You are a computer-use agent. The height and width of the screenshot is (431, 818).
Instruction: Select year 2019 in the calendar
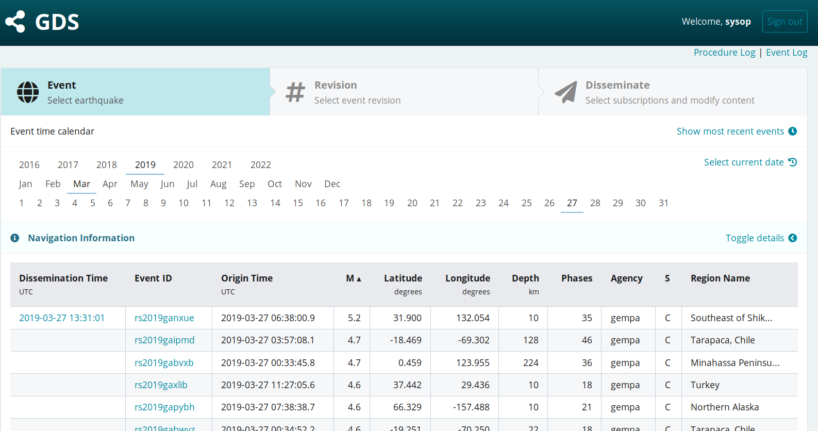(145, 165)
